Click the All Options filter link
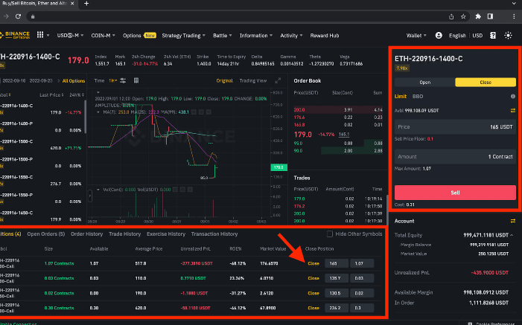Image resolution: width=522 pixels, height=325 pixels. [74, 81]
